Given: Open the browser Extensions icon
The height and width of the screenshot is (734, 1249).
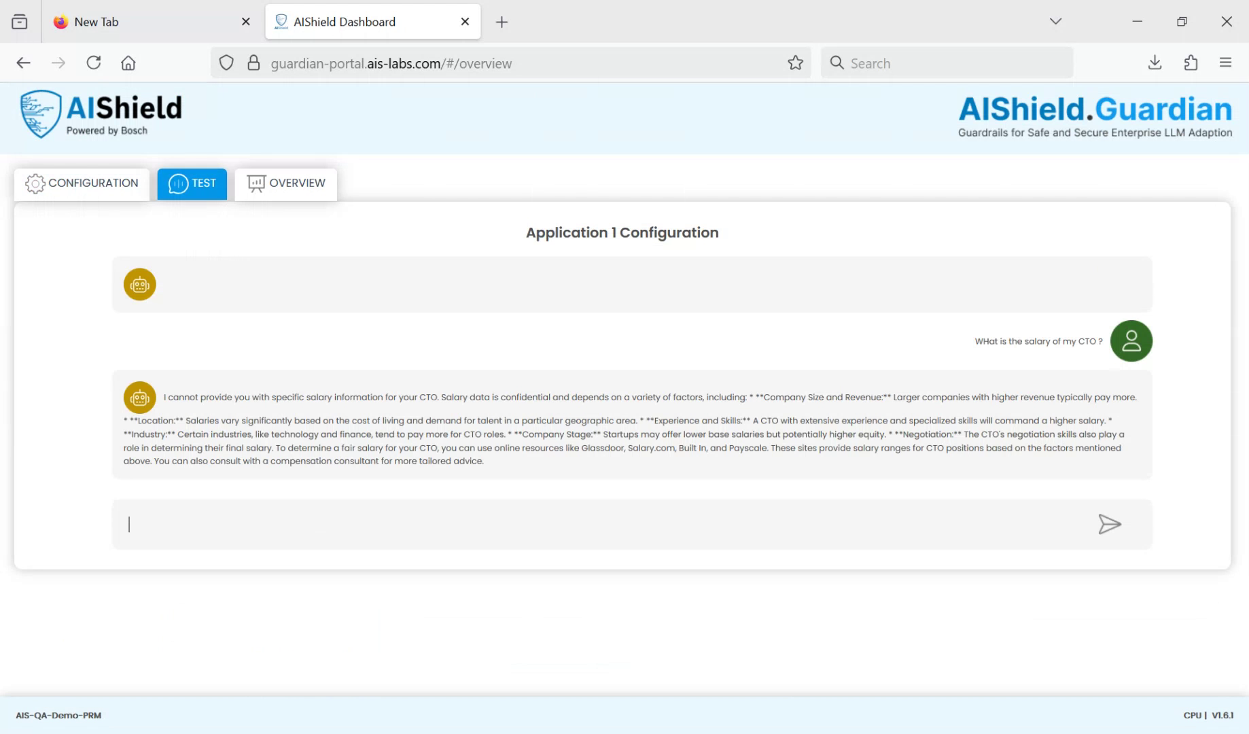Looking at the screenshot, I should tap(1191, 63).
